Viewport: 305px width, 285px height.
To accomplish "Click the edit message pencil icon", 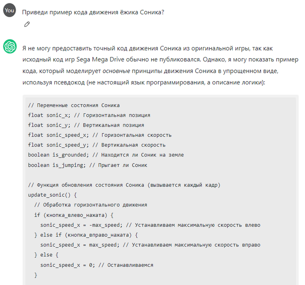I will click(x=27, y=24).
